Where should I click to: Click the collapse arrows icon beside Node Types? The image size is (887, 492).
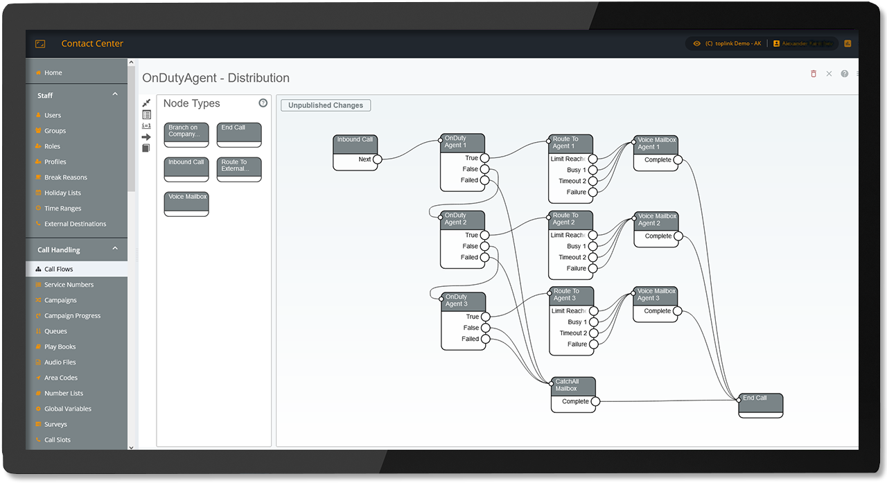146,103
